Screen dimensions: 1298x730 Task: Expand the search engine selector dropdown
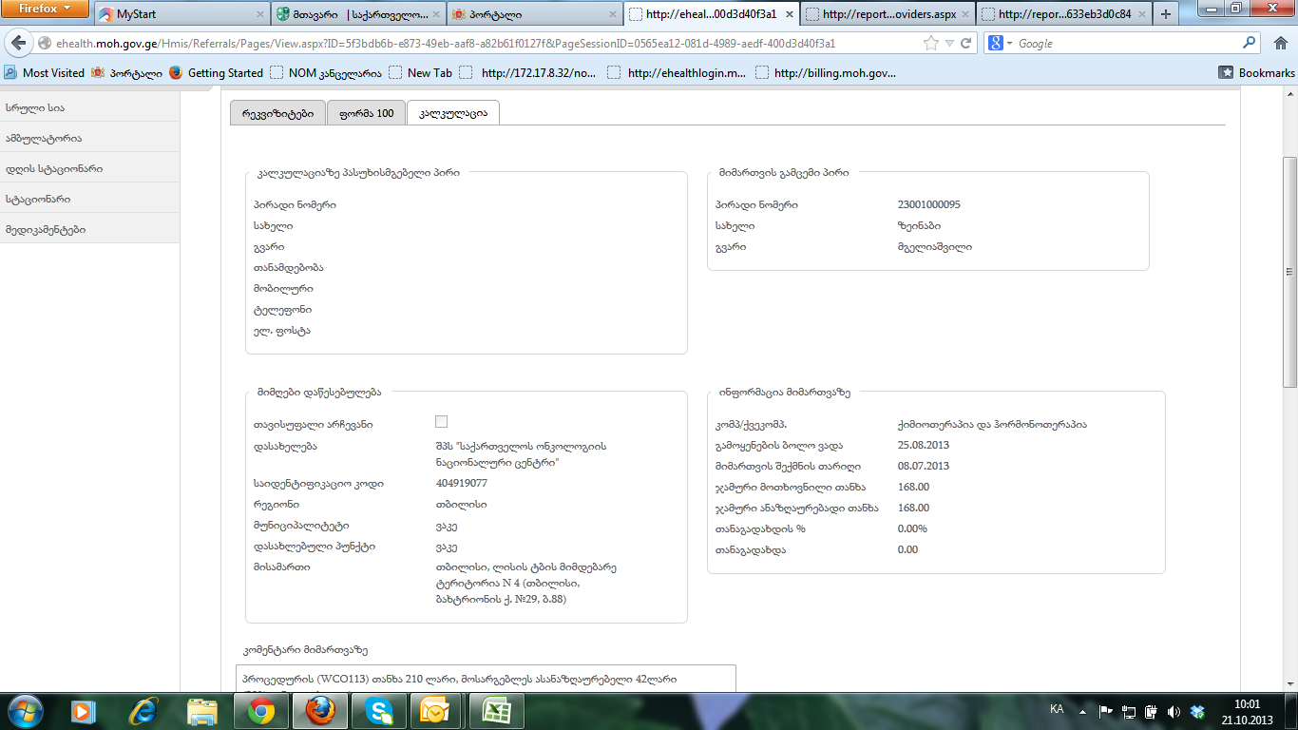click(1002, 44)
